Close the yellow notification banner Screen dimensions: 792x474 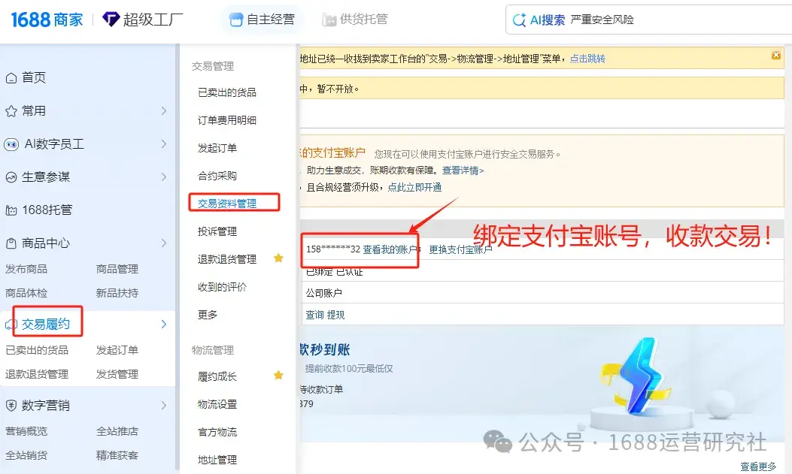click(776, 55)
